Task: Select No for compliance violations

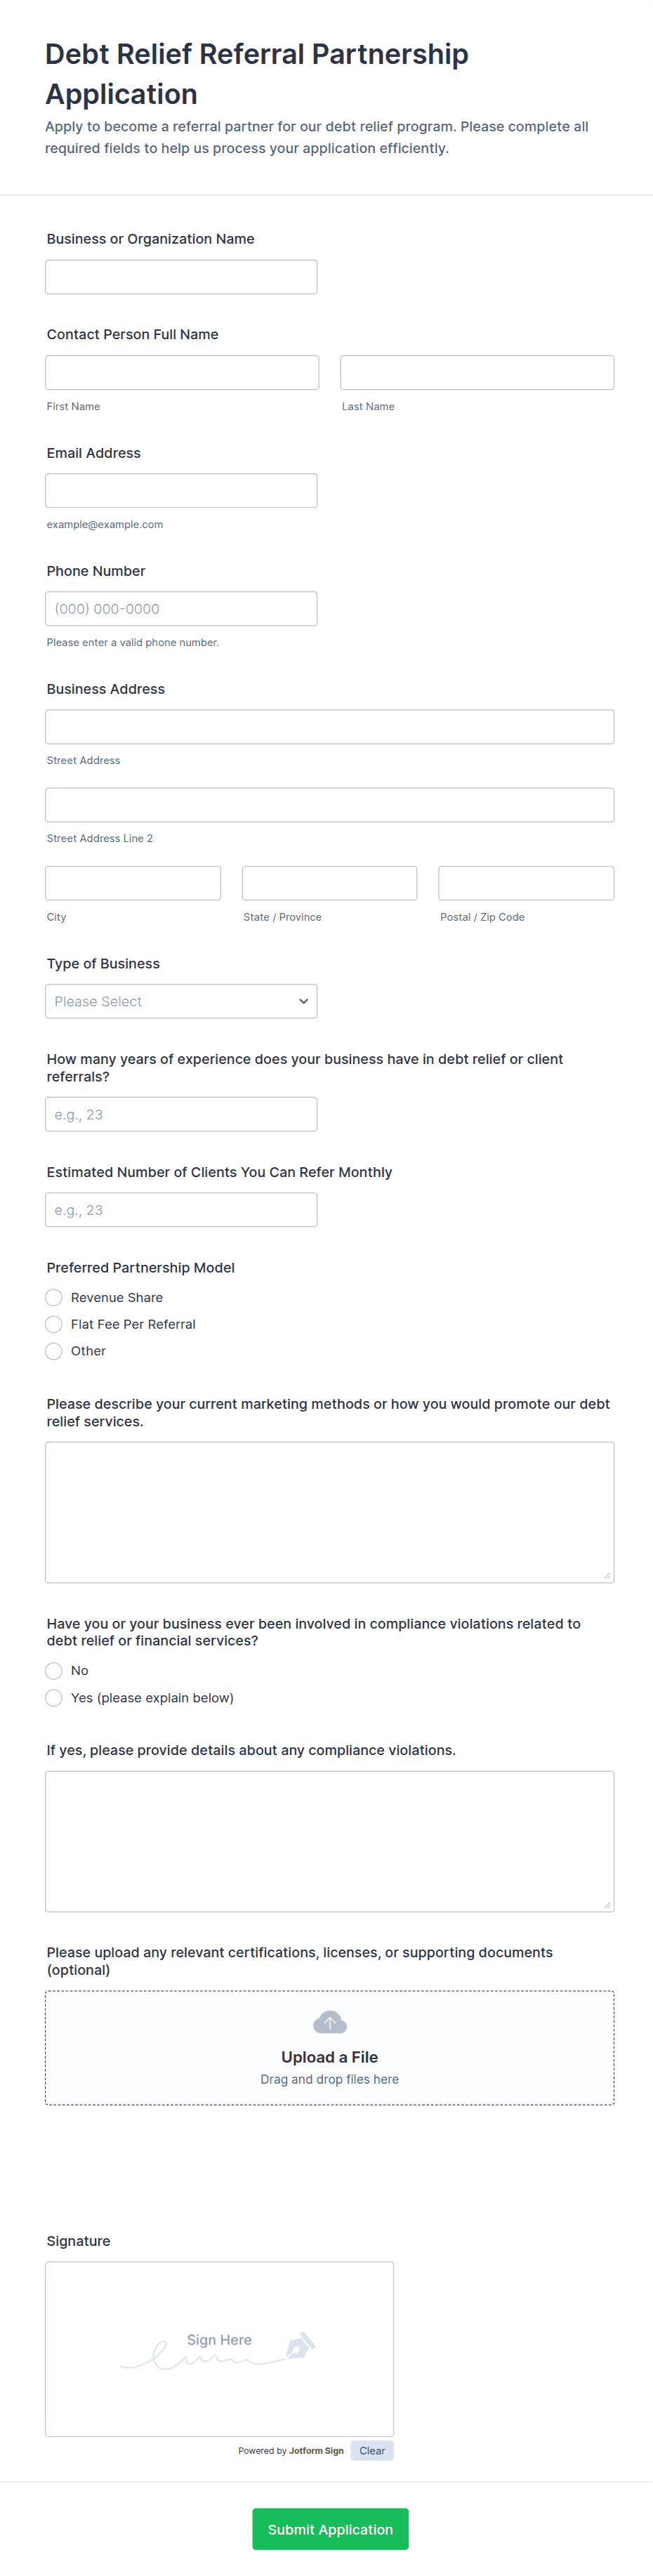Action: [54, 1670]
